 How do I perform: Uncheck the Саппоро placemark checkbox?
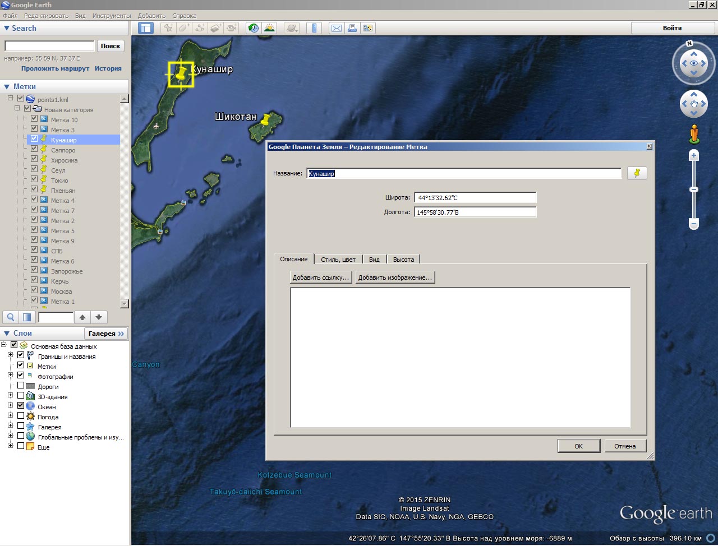click(34, 149)
